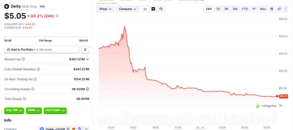Click the DeXe coin logo icon

(x=7, y=7)
